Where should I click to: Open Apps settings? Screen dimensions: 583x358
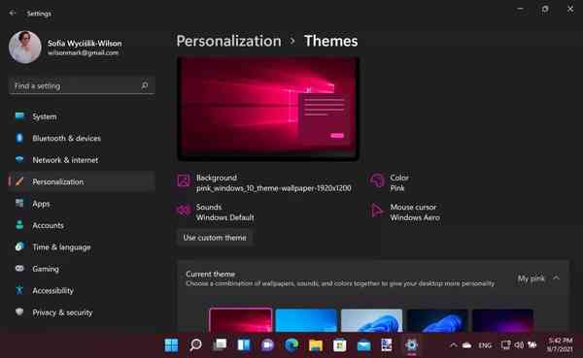tap(82, 203)
